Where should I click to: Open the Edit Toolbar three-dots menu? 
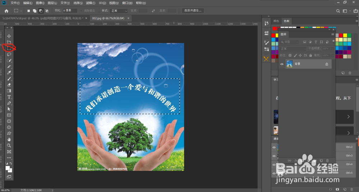pos(9,158)
